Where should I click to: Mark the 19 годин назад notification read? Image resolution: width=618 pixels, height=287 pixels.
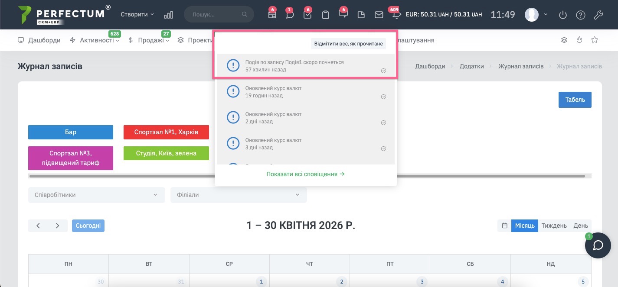click(383, 97)
